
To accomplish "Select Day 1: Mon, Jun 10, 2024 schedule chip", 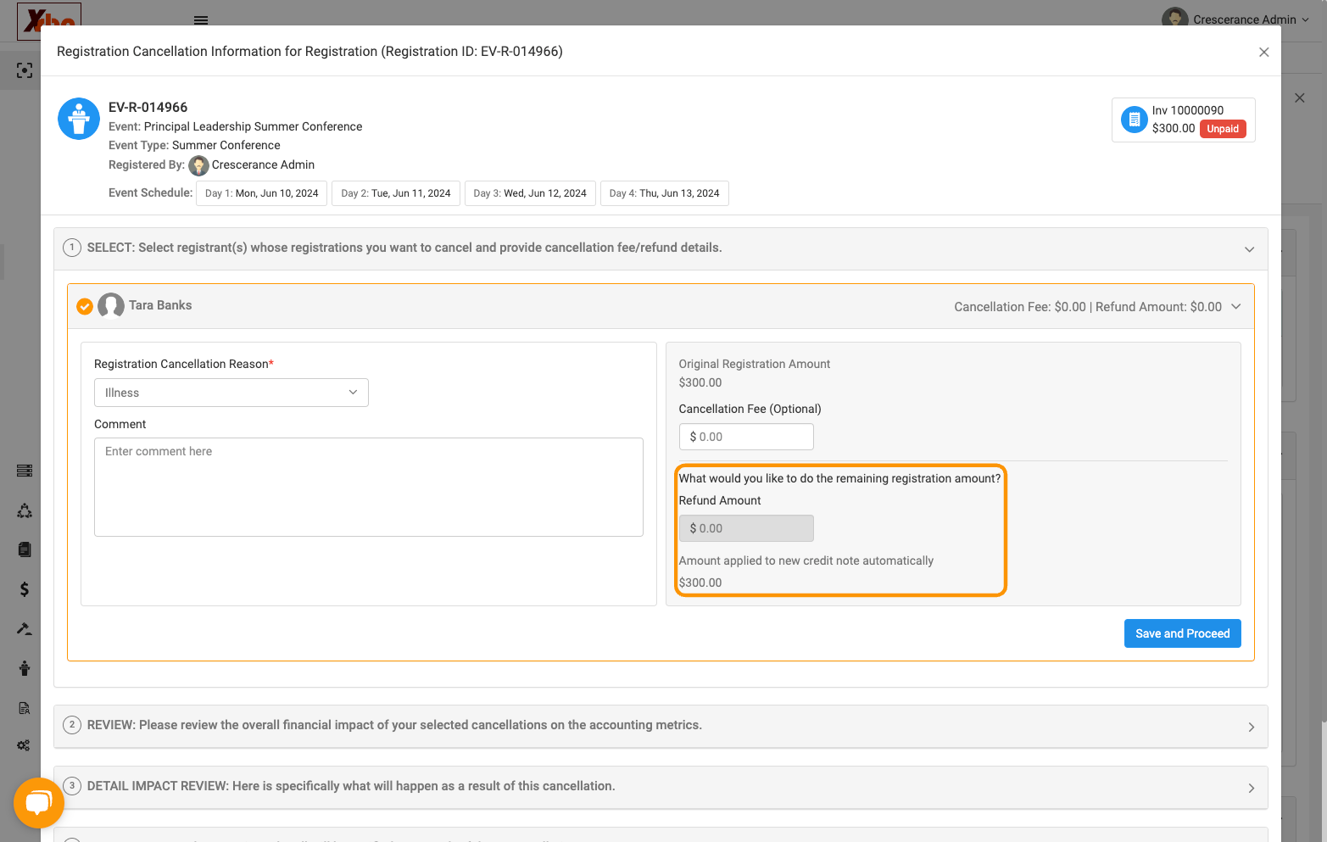I will (261, 193).
